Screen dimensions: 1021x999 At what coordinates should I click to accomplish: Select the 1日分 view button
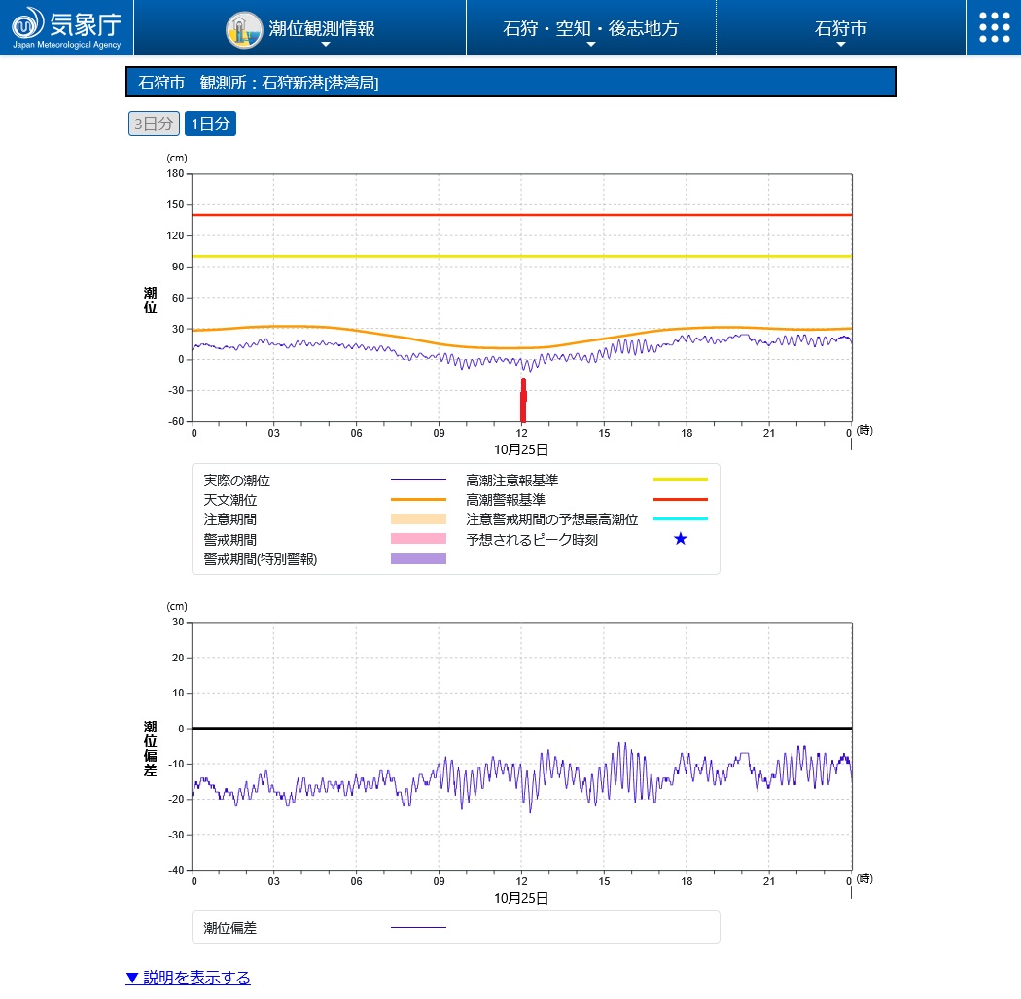pyautogui.click(x=210, y=124)
